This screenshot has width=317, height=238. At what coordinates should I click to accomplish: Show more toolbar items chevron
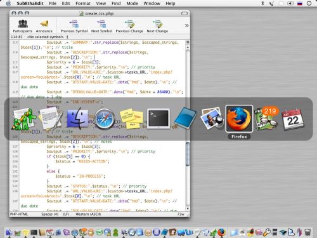[186, 25]
